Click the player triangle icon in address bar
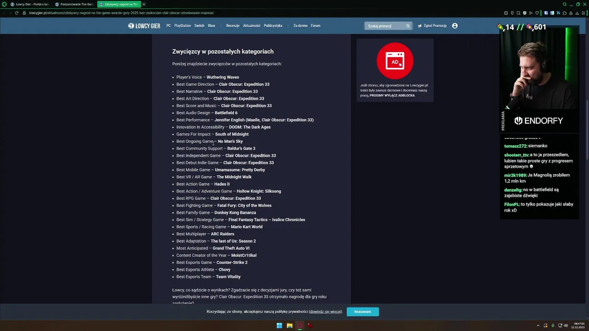 (531, 13)
